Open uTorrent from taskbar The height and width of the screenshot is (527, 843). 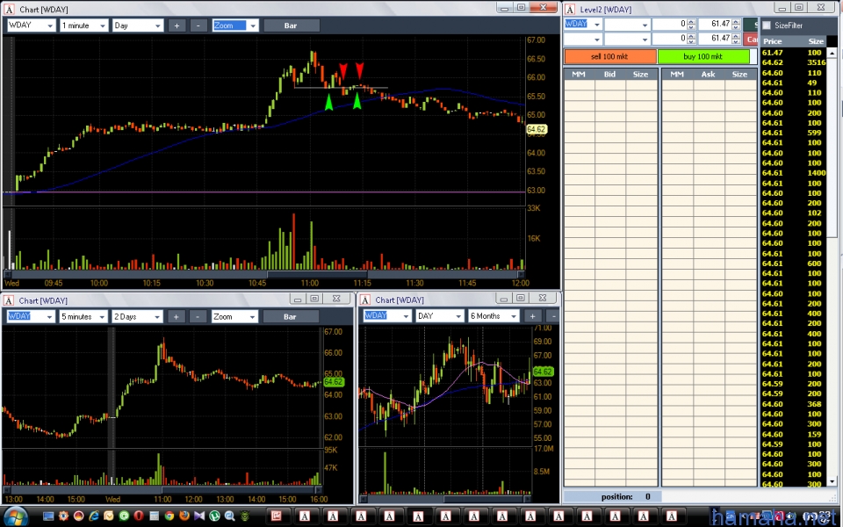[214, 516]
